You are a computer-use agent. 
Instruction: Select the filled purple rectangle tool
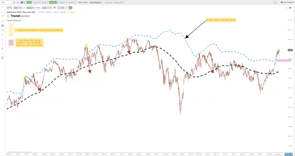click(x=2, y=26)
